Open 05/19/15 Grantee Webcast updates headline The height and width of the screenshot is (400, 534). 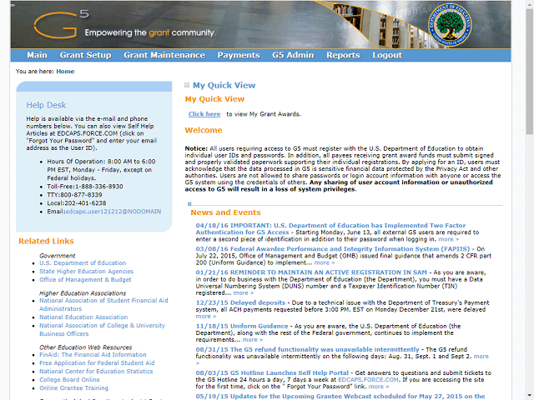tap(340, 397)
